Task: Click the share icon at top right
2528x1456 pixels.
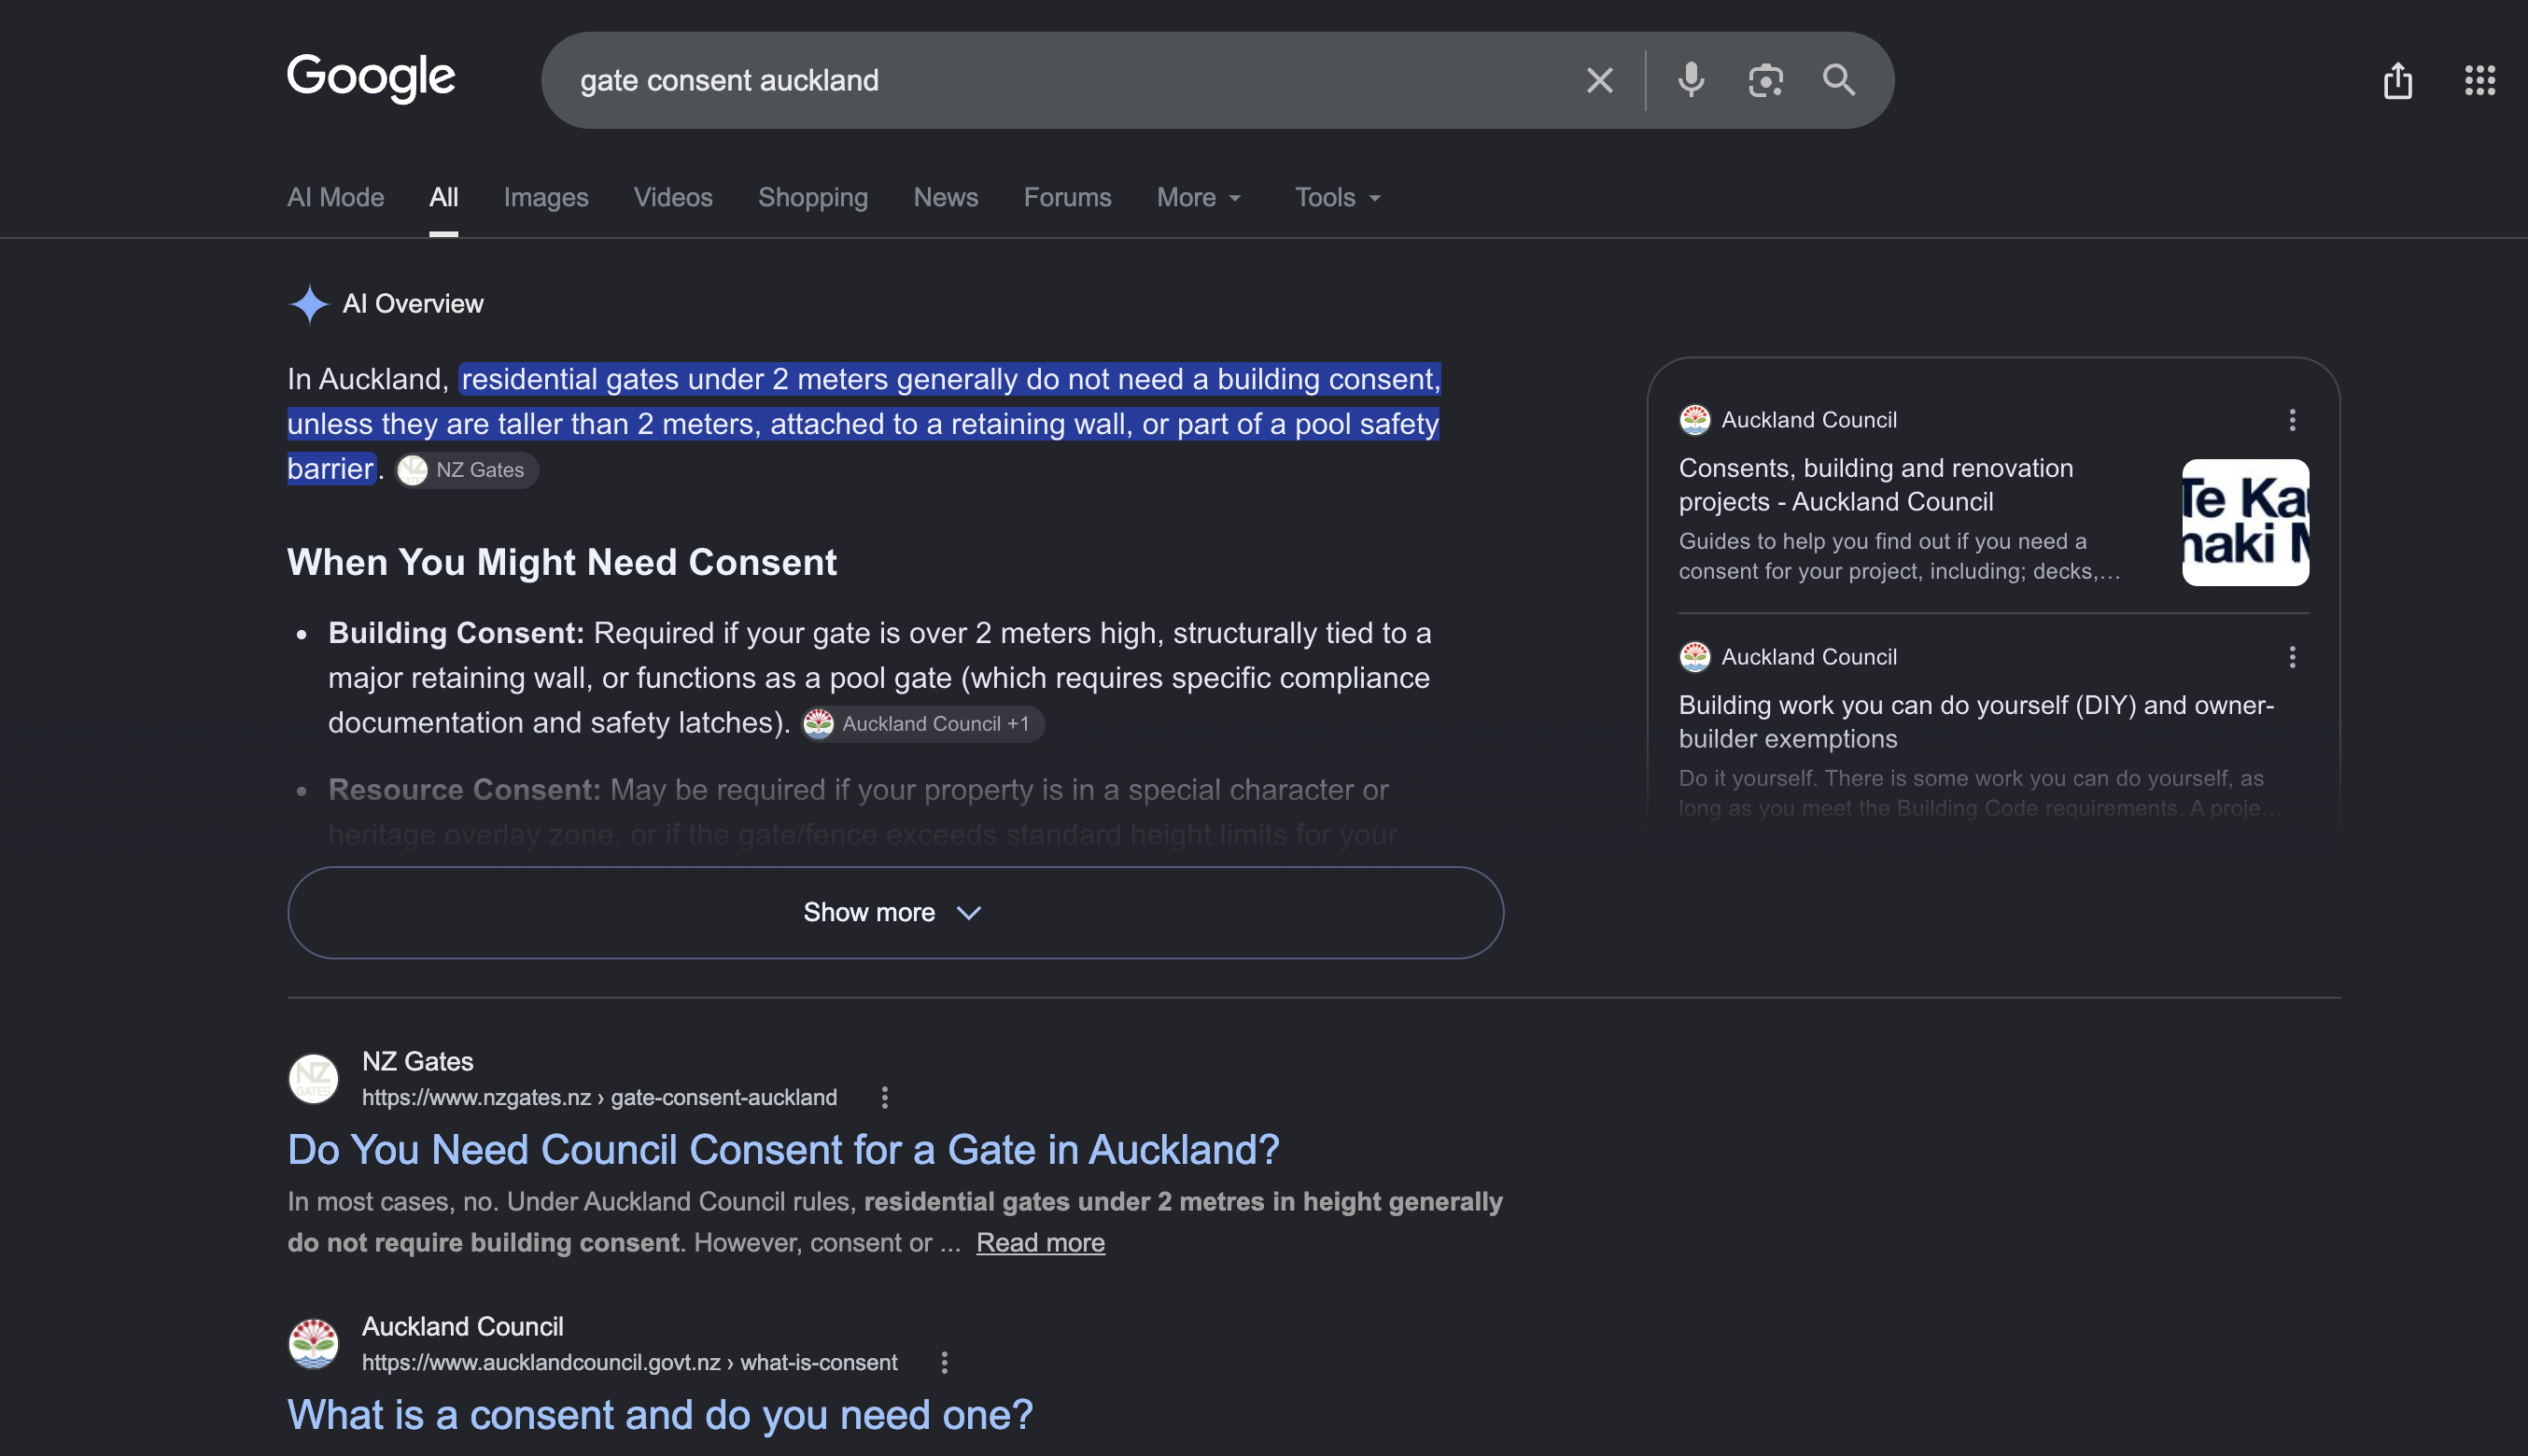Action: [2397, 80]
